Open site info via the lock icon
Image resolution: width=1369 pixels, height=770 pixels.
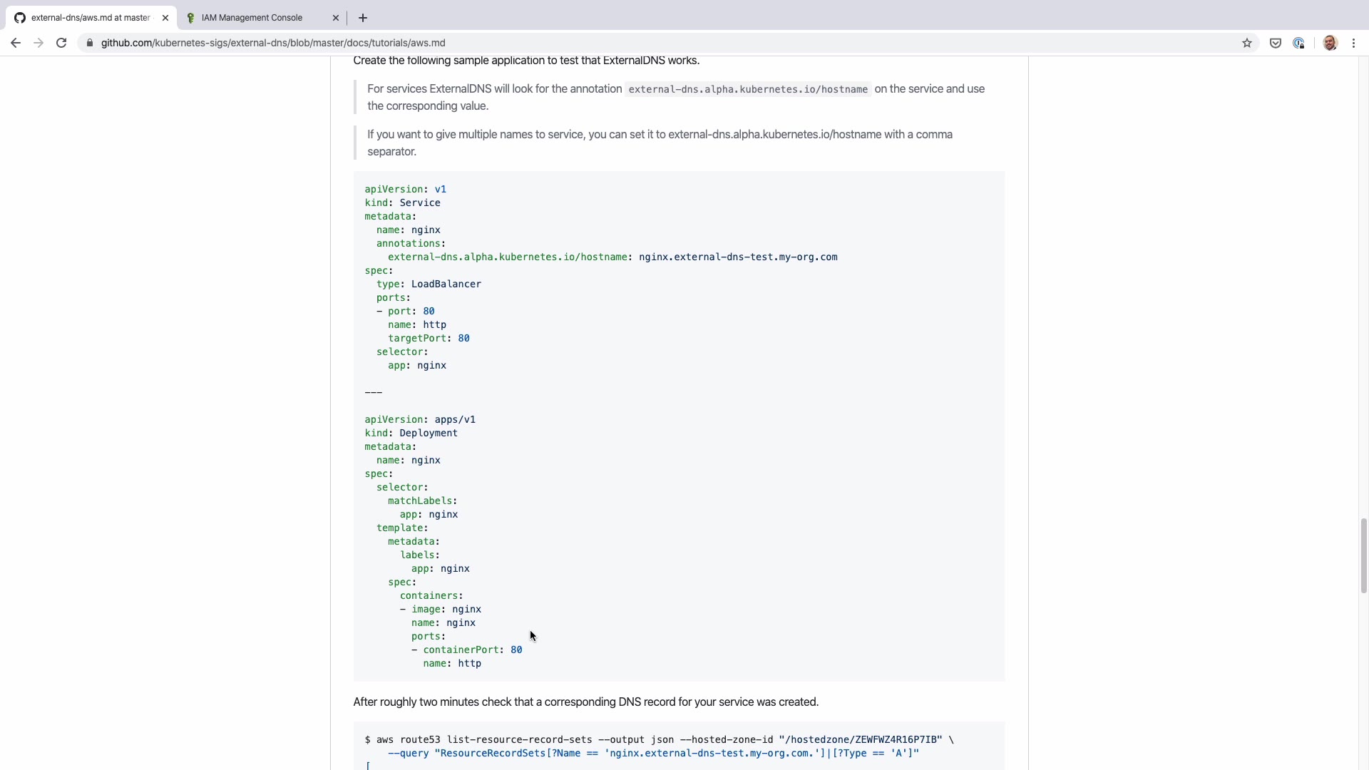point(90,43)
